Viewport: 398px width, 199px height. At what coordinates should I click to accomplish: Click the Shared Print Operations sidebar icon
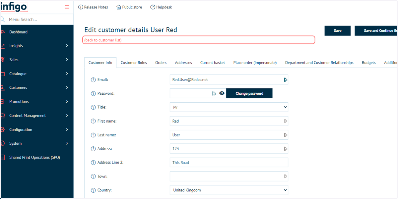pyautogui.click(x=2, y=158)
